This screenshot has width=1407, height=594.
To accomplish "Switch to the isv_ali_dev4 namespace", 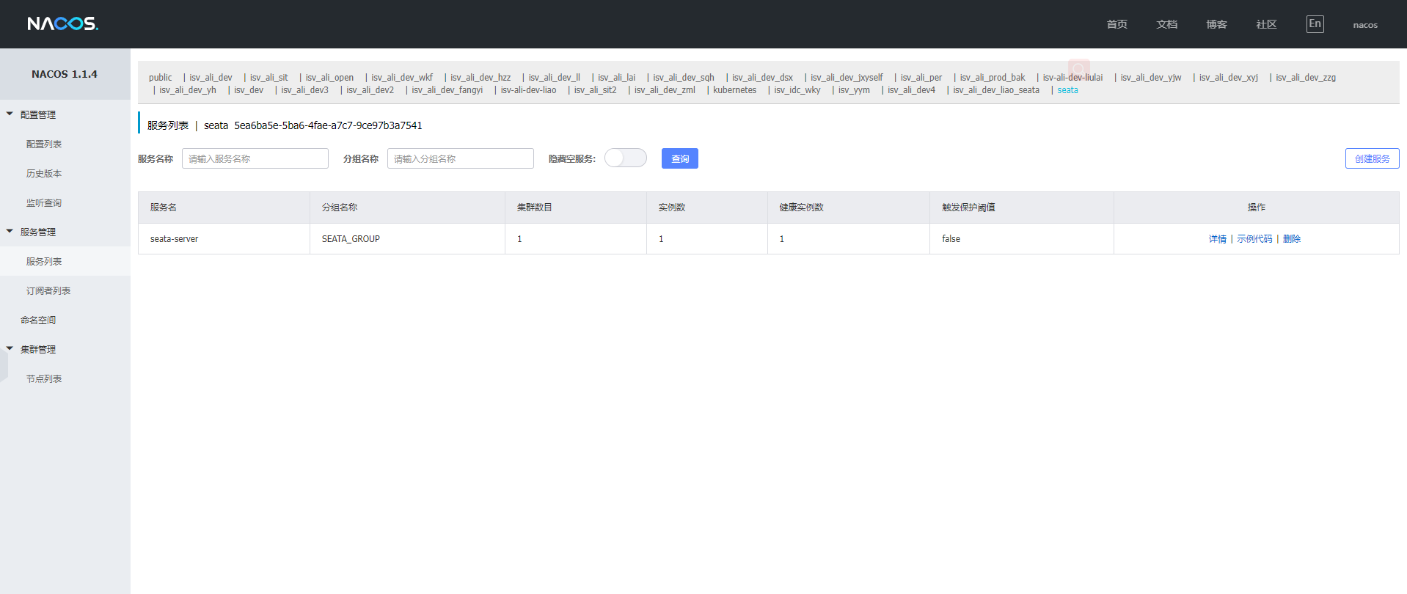I will [x=912, y=90].
